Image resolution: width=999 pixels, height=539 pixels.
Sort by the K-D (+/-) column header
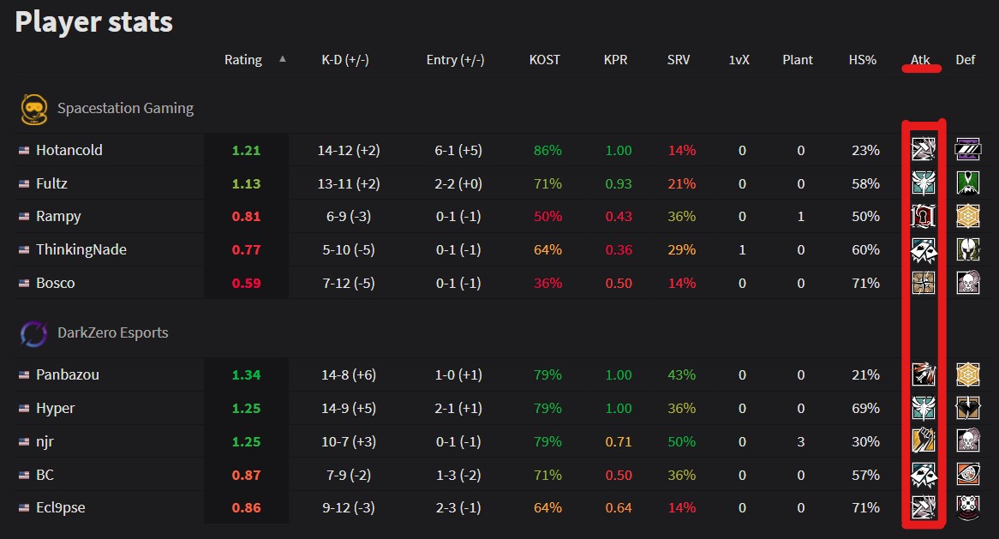pos(345,60)
